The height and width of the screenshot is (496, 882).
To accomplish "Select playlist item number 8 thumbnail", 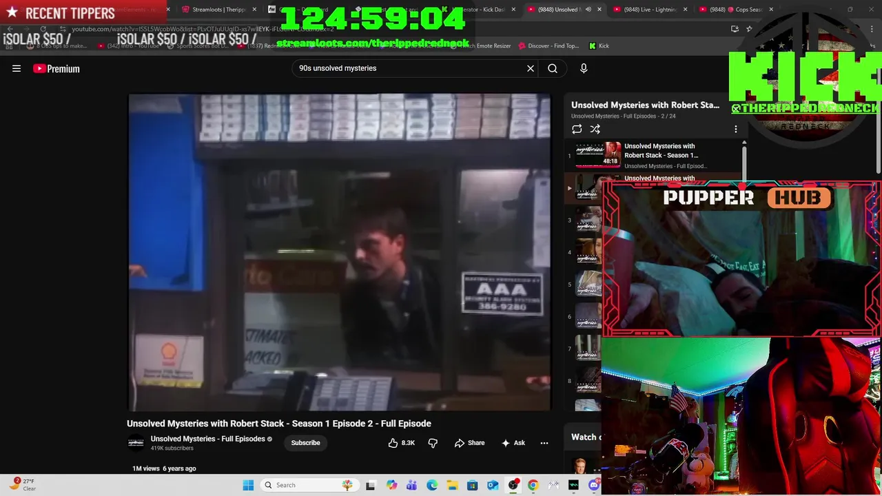I will coord(589,381).
